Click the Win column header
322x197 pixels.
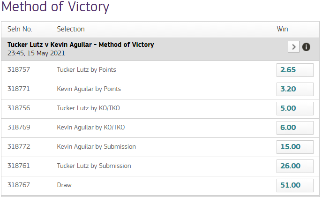282,29
